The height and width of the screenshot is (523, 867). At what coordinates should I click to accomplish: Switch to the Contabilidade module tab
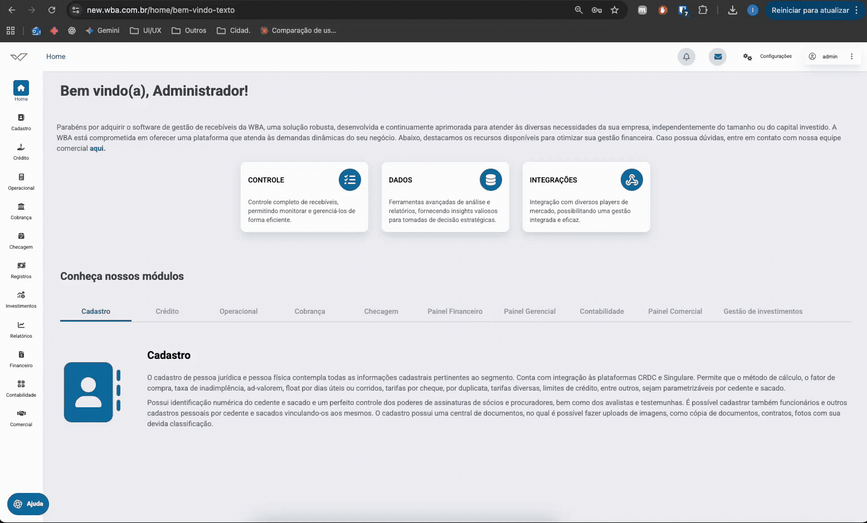pos(602,312)
